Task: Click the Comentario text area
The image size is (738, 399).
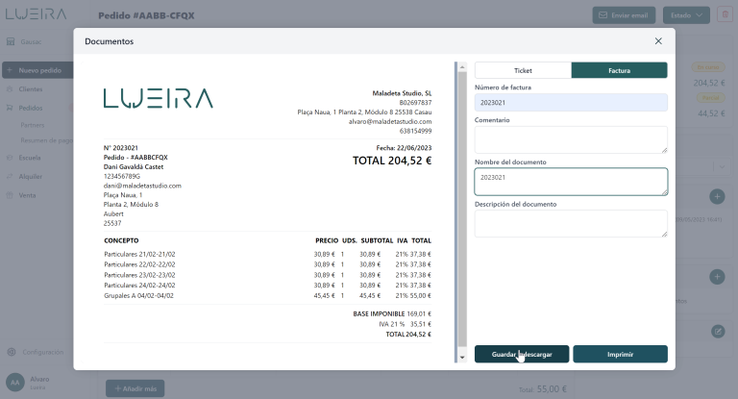Action: (571, 139)
